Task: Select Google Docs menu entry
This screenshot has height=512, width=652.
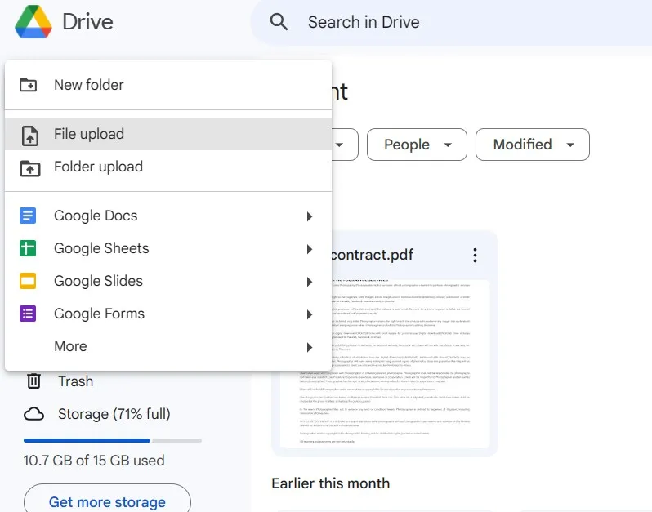Action: (x=168, y=216)
